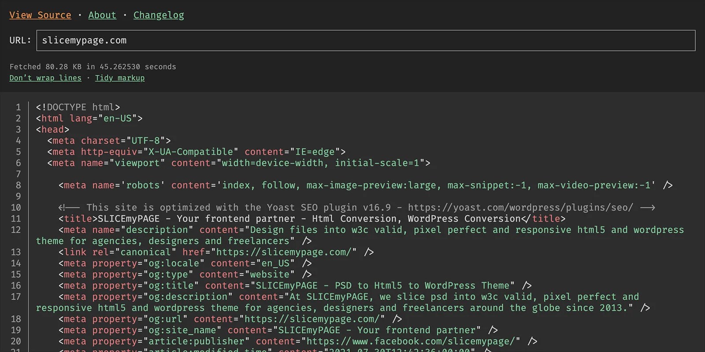Click the opening head tag
705x352 pixels.
[53, 129]
